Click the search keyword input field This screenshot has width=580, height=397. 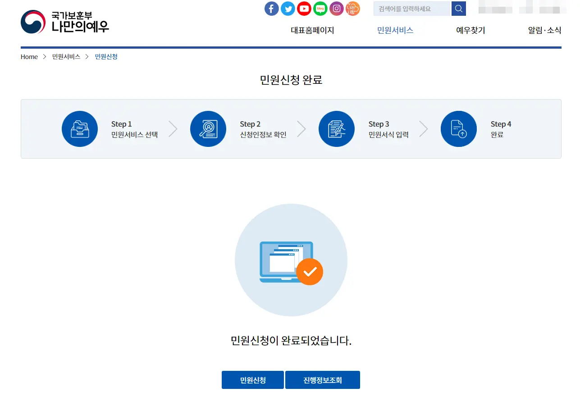(410, 8)
